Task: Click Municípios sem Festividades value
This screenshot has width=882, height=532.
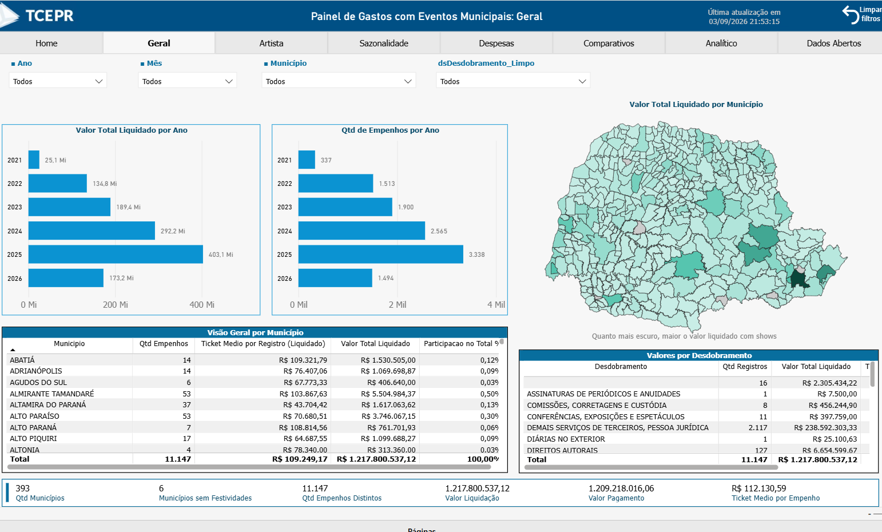Action: [x=161, y=489]
